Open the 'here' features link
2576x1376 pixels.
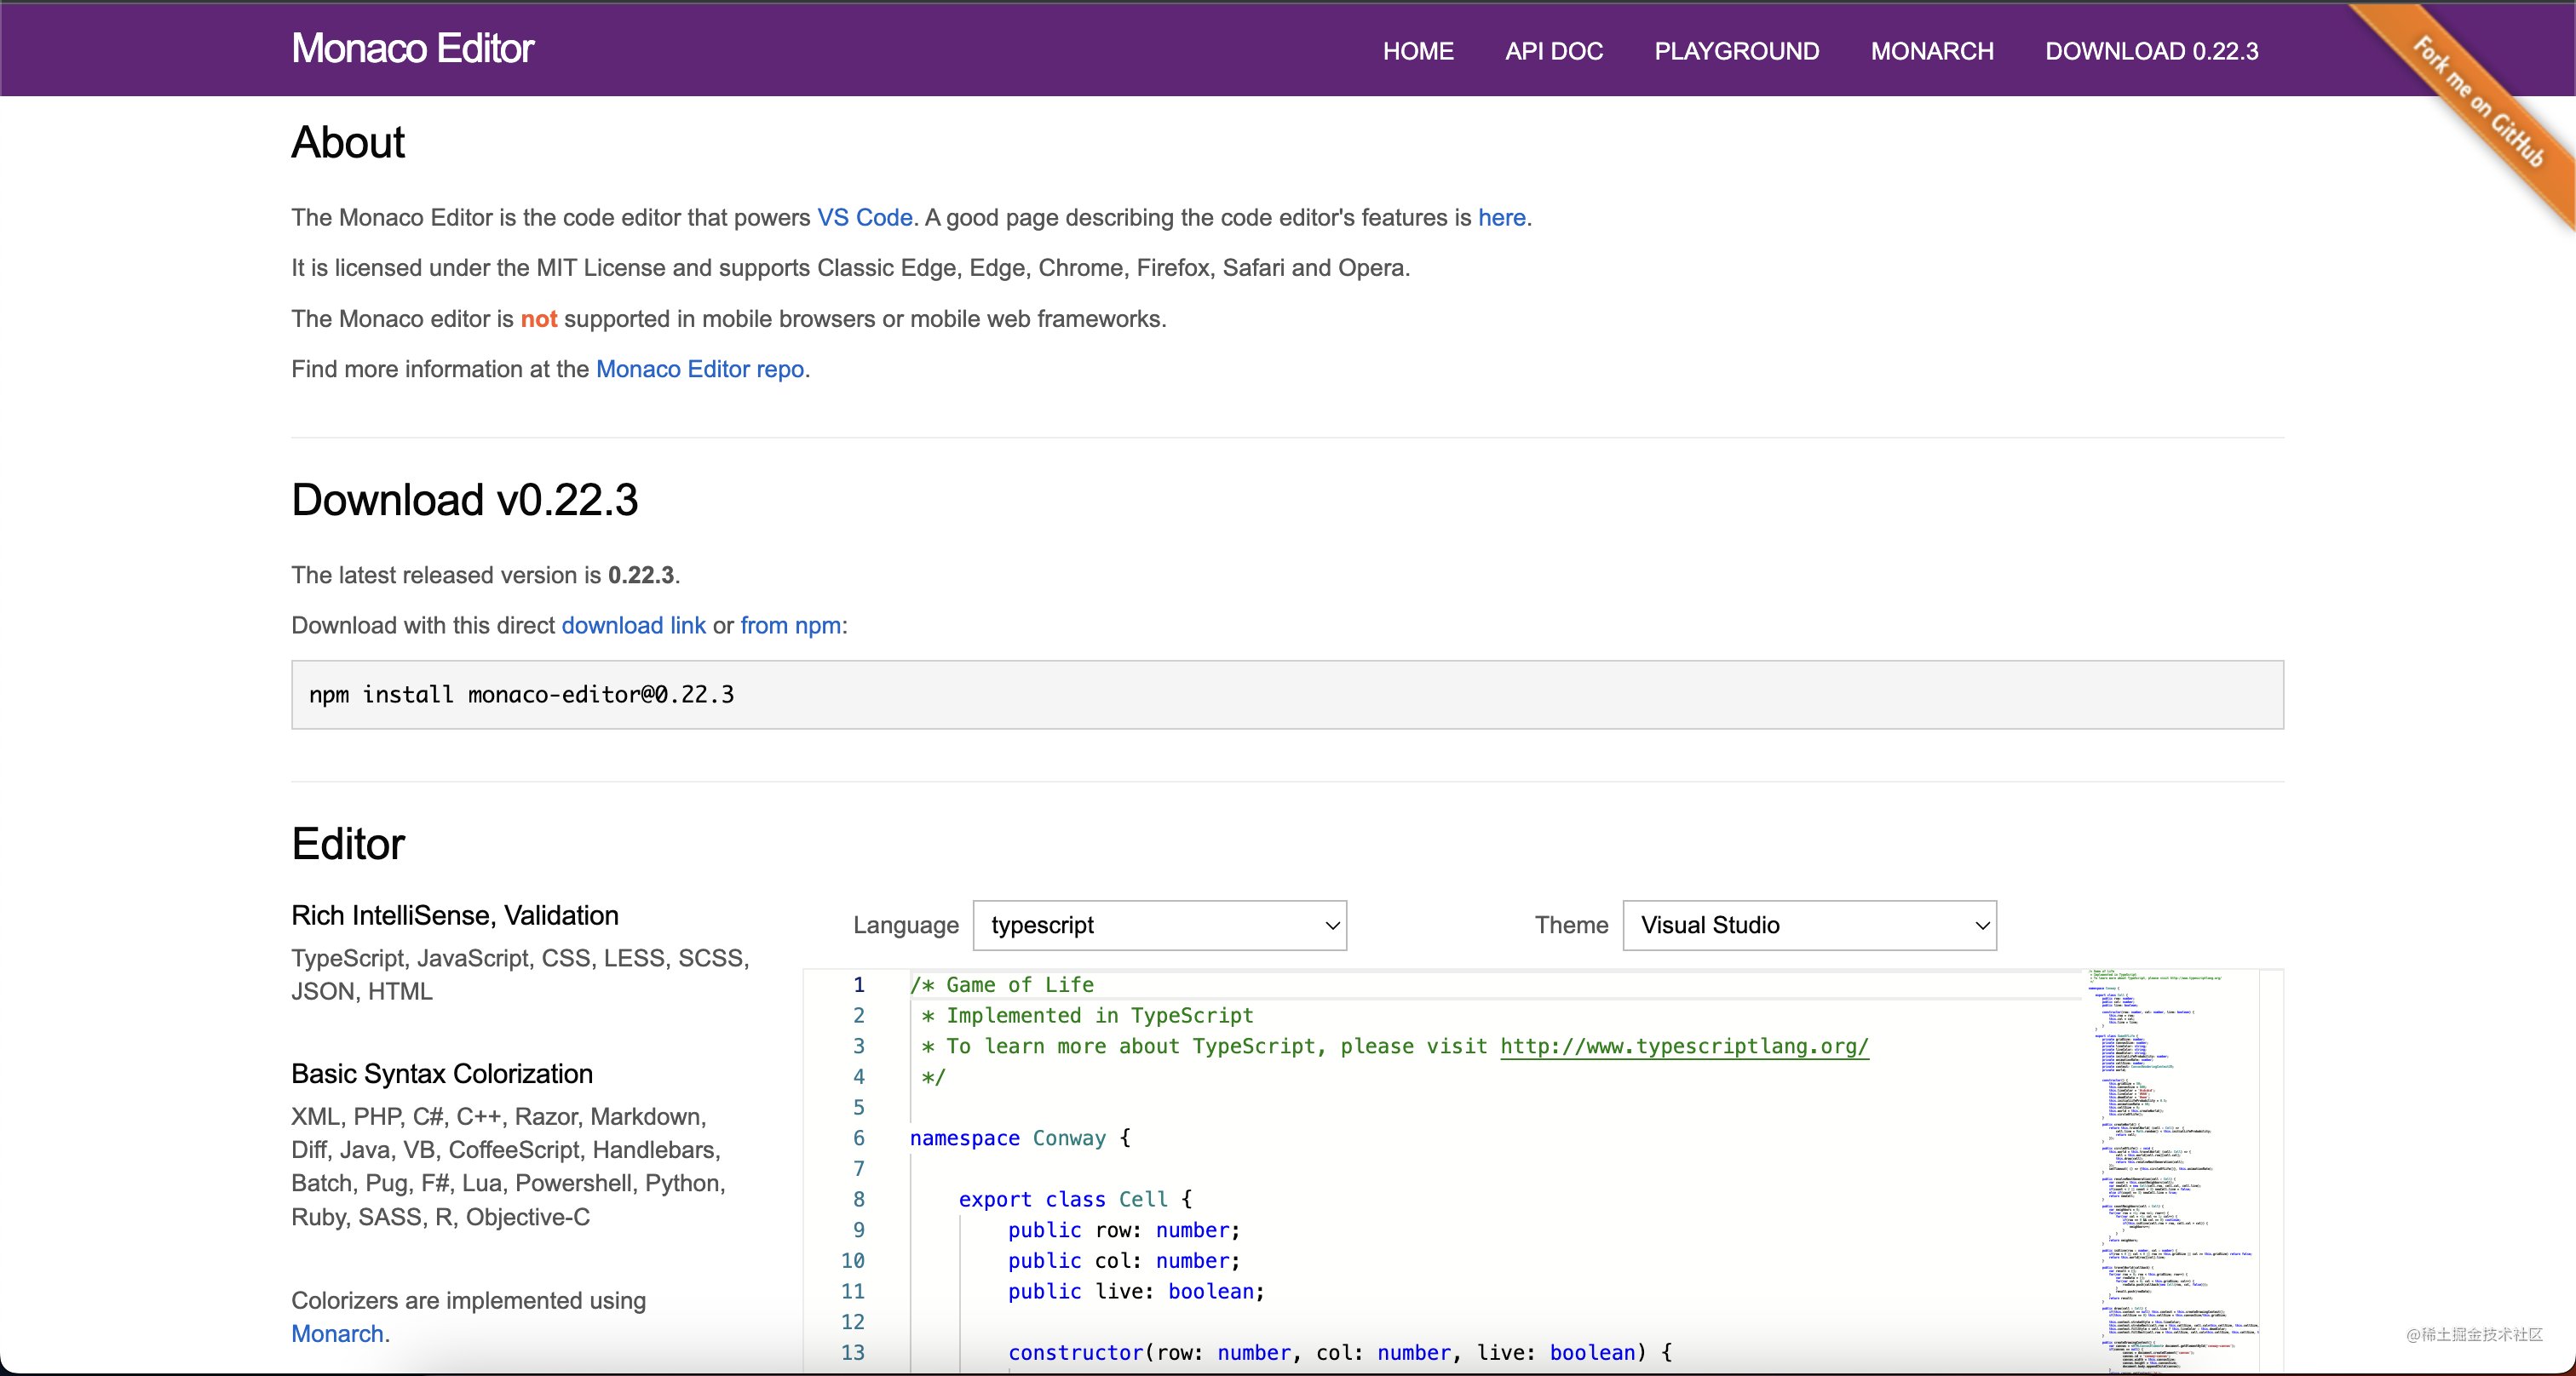coord(1501,218)
